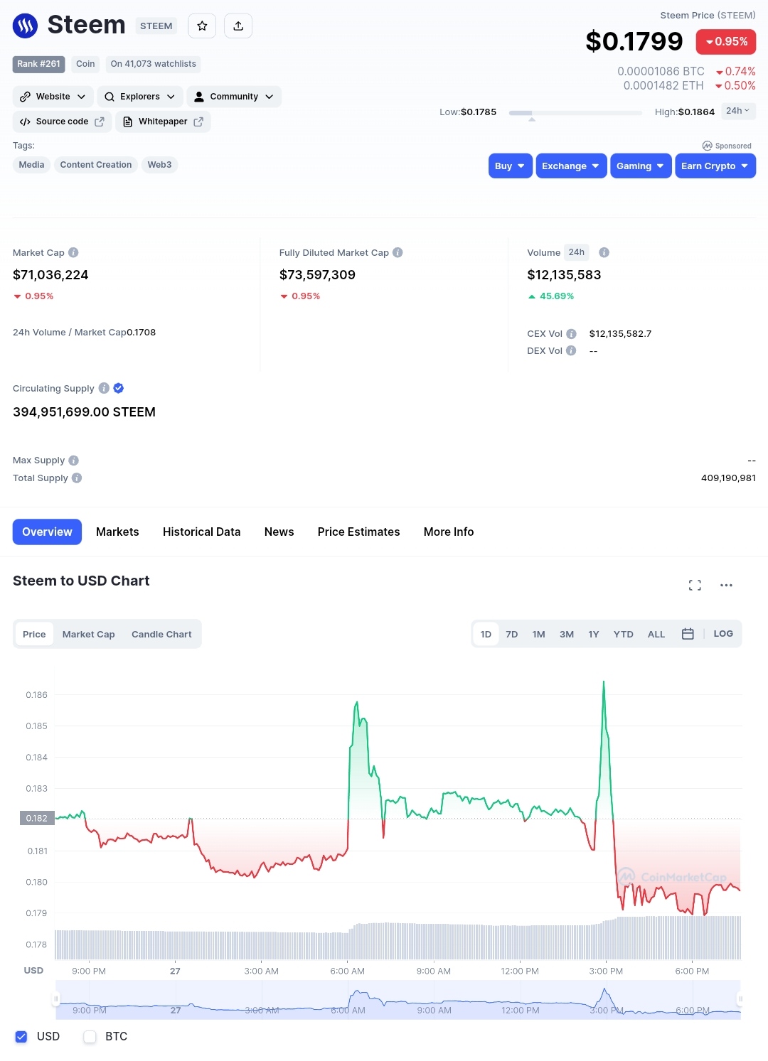Viewport: 768px width, 1061px height.
Task: Click the Max Supply info icon
Action: pyautogui.click(x=74, y=461)
